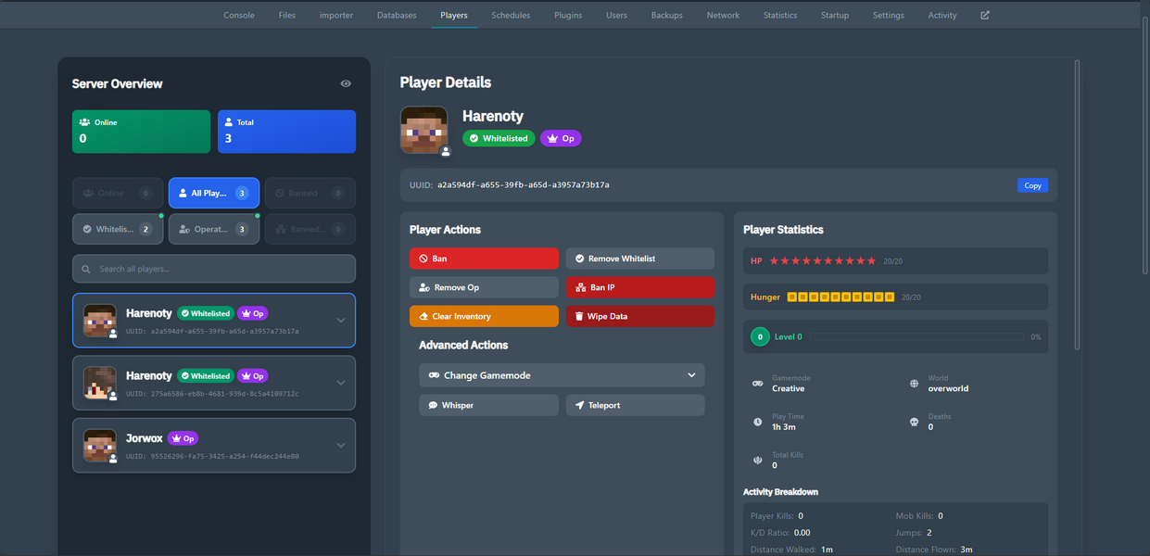Switch to the Schedules tab
1150x556 pixels.
click(511, 15)
